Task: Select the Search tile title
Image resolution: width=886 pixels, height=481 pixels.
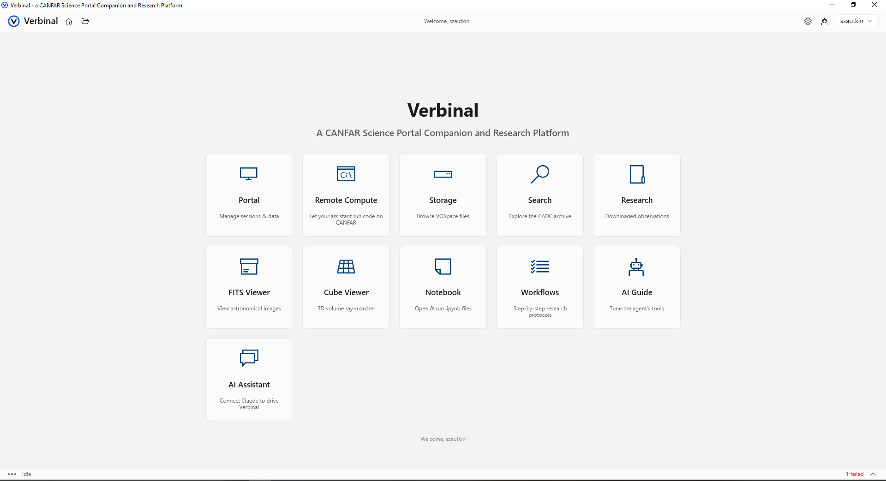Action: tap(540, 200)
